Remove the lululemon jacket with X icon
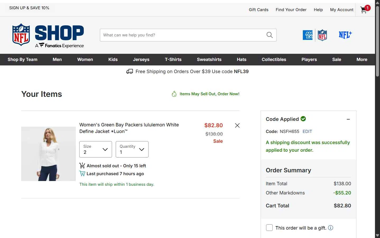 pyautogui.click(x=237, y=126)
